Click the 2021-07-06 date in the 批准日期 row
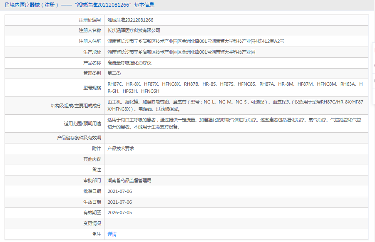 (x=119, y=191)
